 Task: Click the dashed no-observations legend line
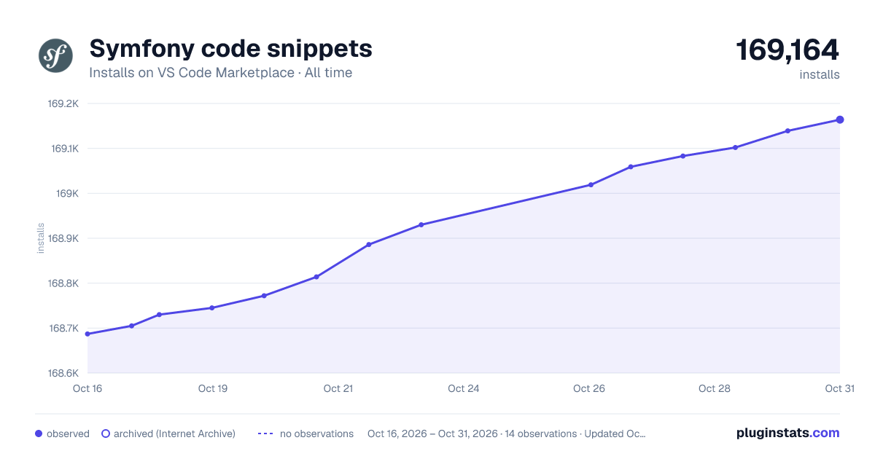(265, 433)
